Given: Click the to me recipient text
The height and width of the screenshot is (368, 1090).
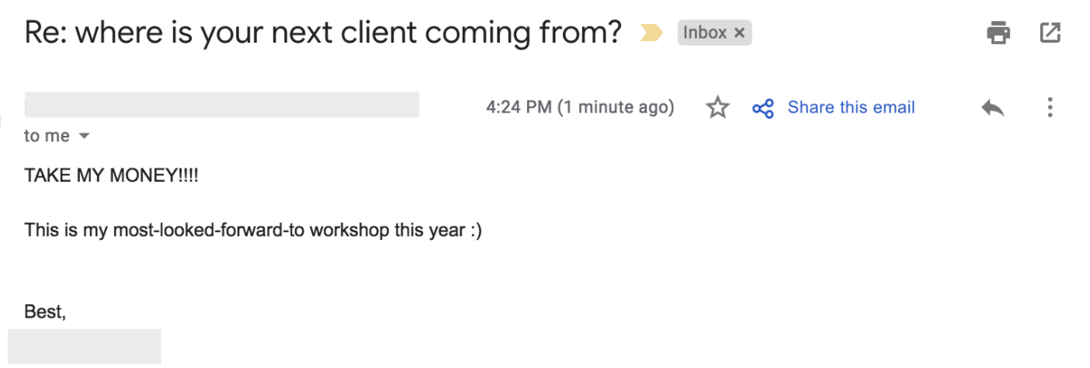Looking at the screenshot, I should [47, 136].
